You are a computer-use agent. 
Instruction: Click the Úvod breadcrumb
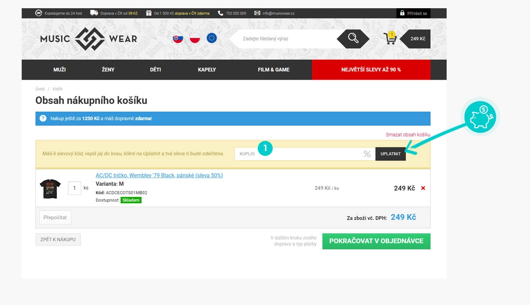(40, 89)
